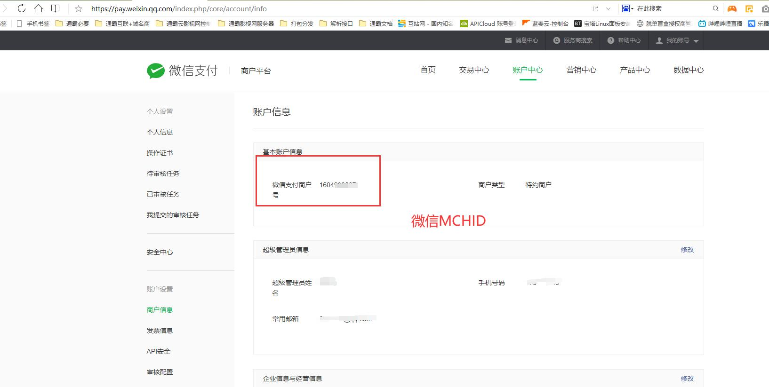Screen dimensions: 769x387
Task: Open the 数据中心 tab
Action: 689,70
